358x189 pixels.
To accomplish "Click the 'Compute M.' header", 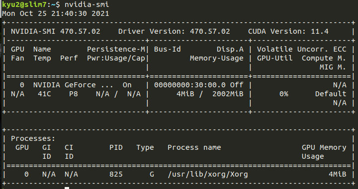I will (324, 59).
